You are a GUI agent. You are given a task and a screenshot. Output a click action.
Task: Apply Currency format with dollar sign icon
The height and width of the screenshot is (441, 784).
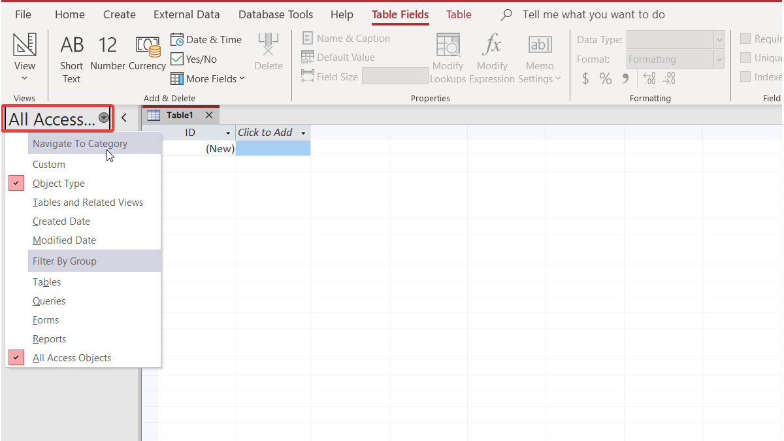coord(587,78)
